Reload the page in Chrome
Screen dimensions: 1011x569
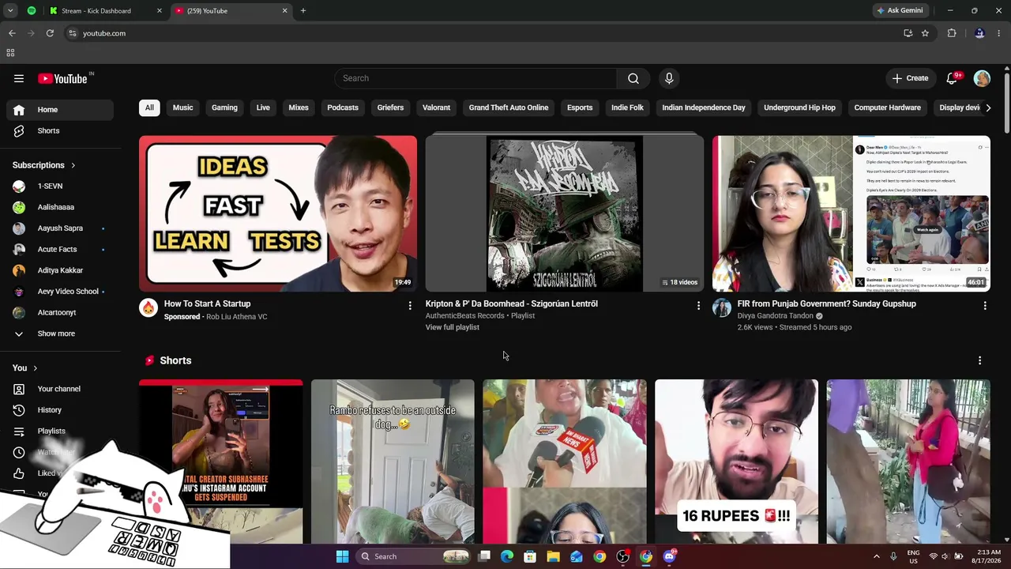(x=50, y=33)
